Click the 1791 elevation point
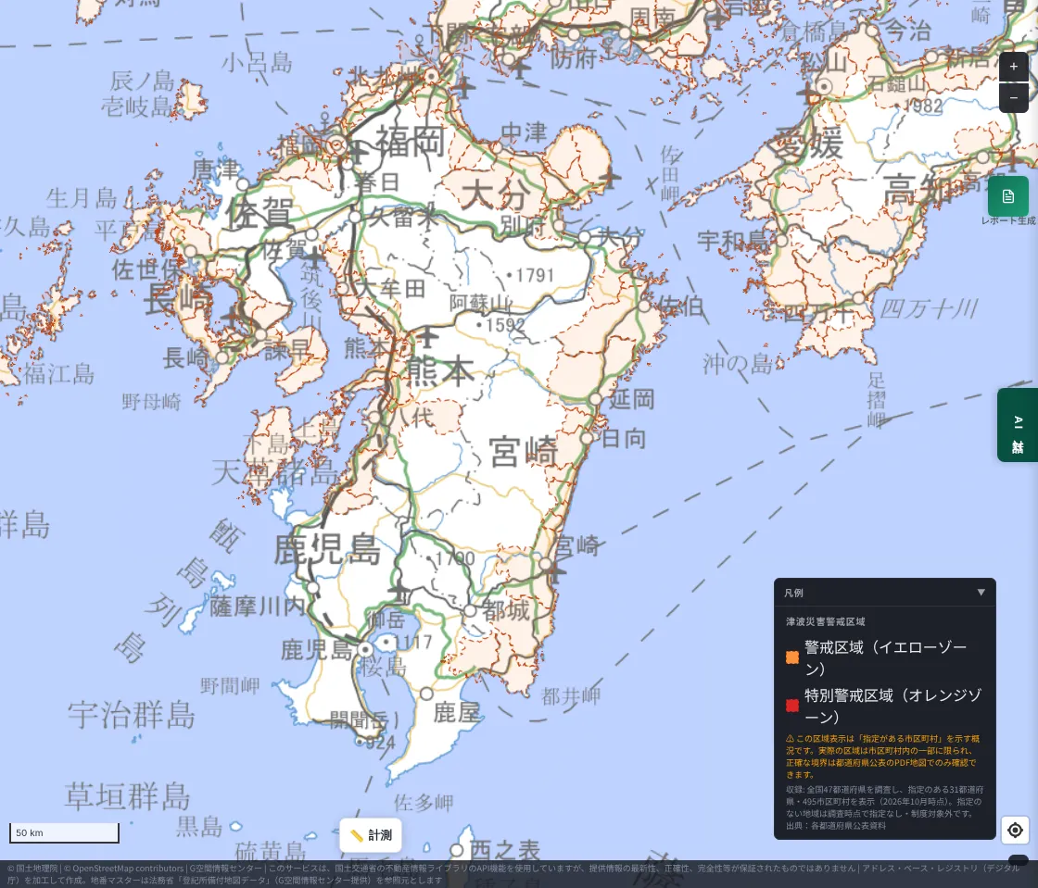This screenshot has width=1038, height=888. click(x=531, y=274)
